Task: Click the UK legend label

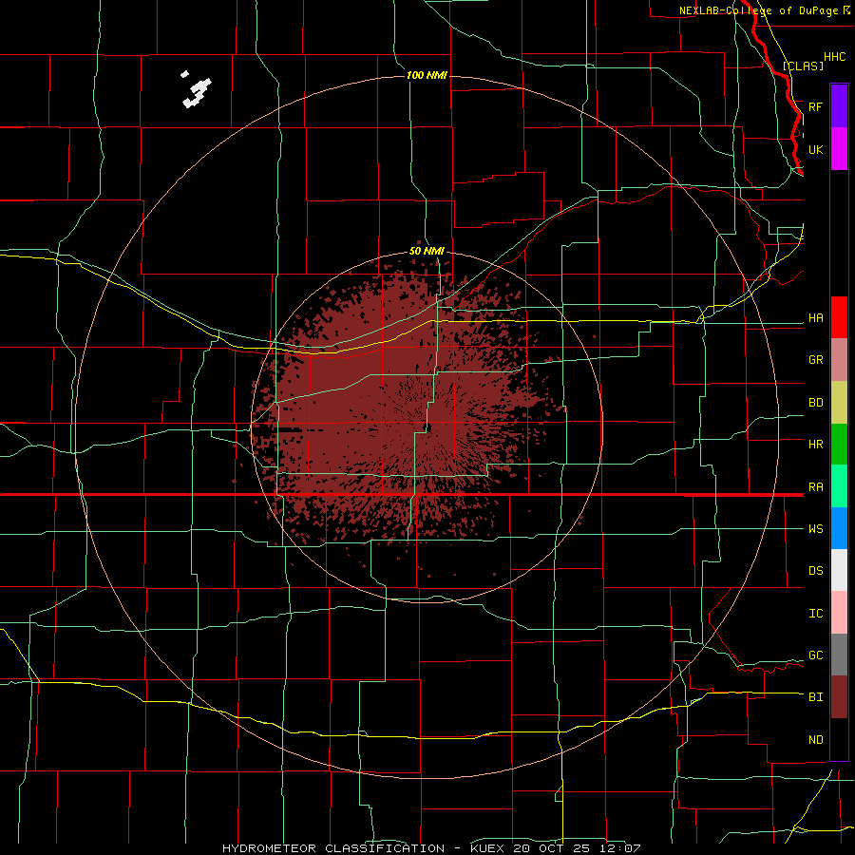Action: tap(815, 149)
